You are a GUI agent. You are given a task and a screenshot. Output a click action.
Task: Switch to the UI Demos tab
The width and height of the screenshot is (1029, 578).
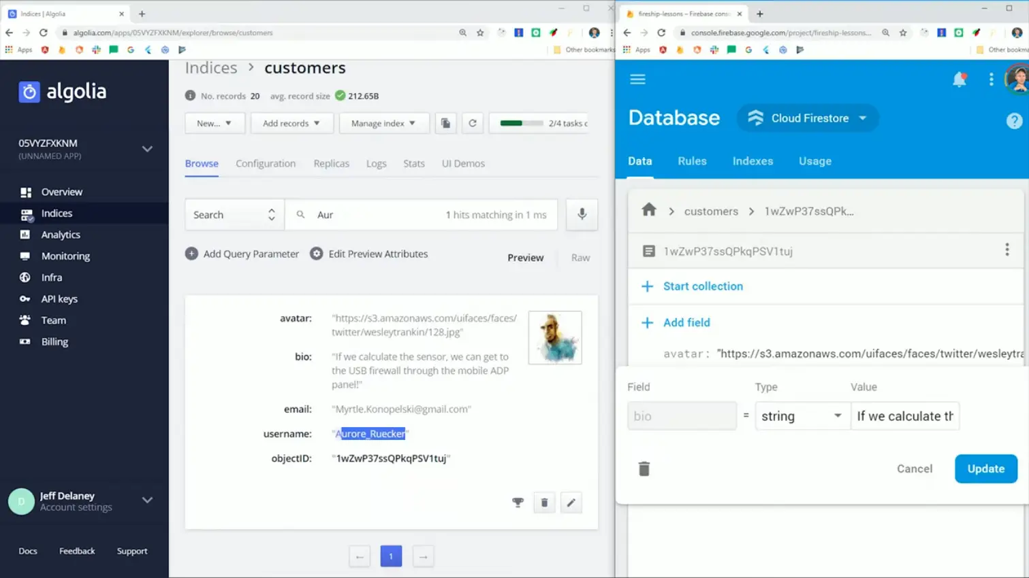pos(463,163)
